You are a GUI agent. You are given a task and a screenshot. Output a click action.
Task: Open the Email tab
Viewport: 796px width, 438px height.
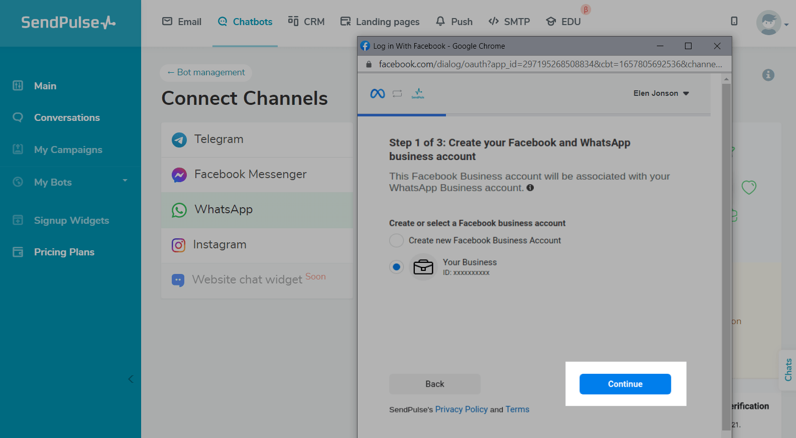(x=182, y=22)
